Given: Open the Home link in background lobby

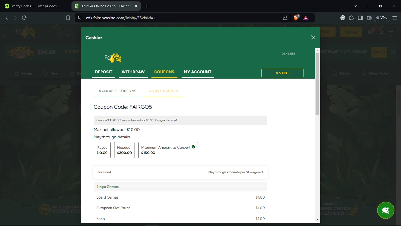Looking at the screenshot, I should tap(24, 73).
